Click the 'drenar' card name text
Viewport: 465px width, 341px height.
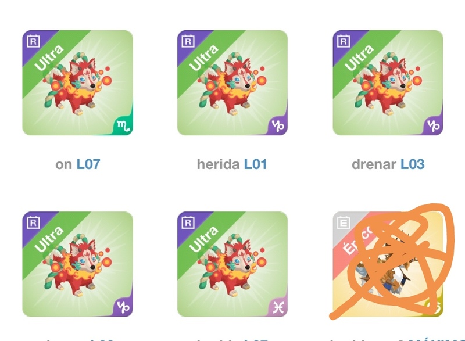pos(374,164)
